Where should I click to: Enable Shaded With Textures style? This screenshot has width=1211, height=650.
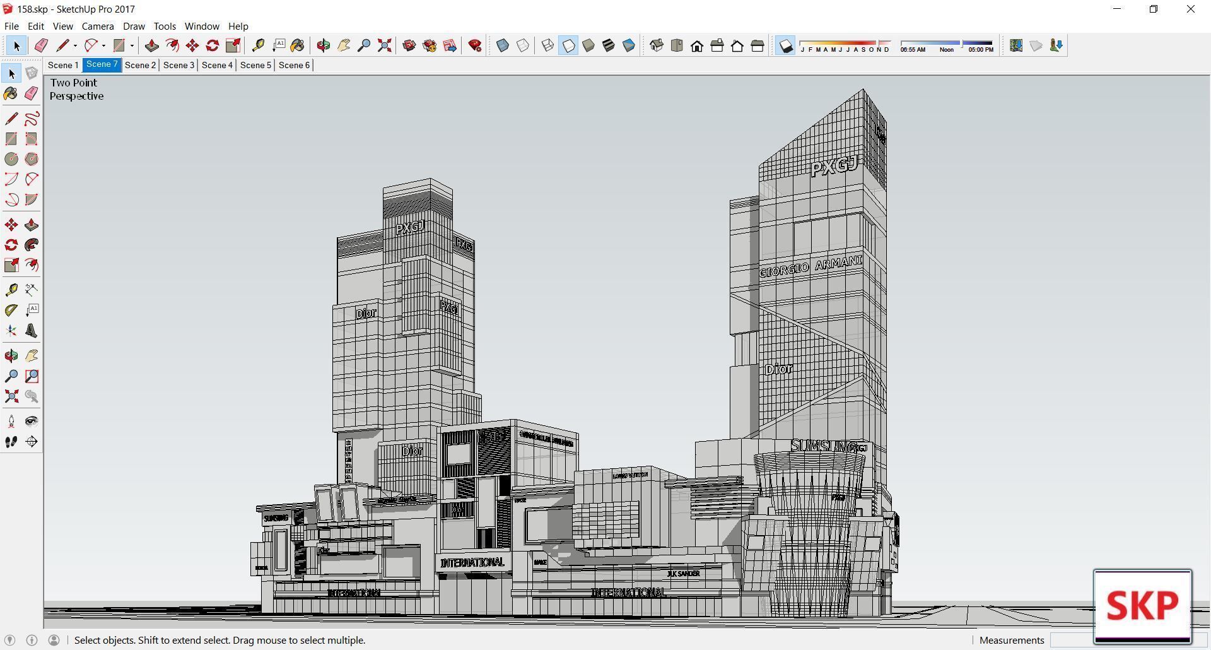[609, 45]
